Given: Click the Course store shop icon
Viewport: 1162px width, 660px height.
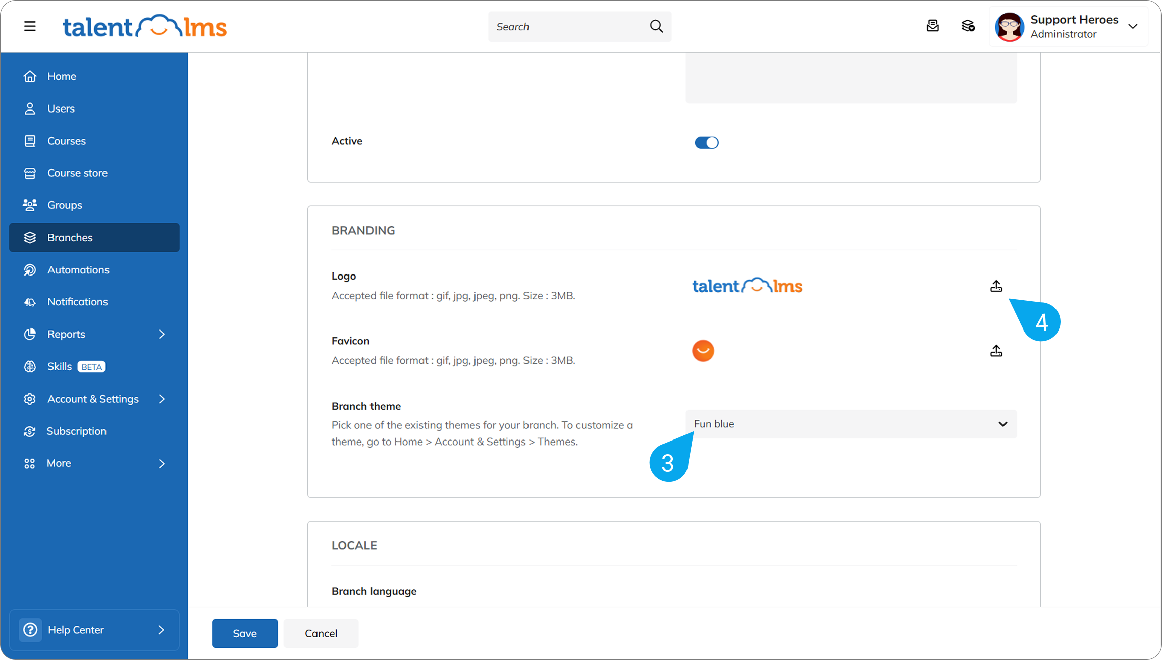Looking at the screenshot, I should pos(30,173).
